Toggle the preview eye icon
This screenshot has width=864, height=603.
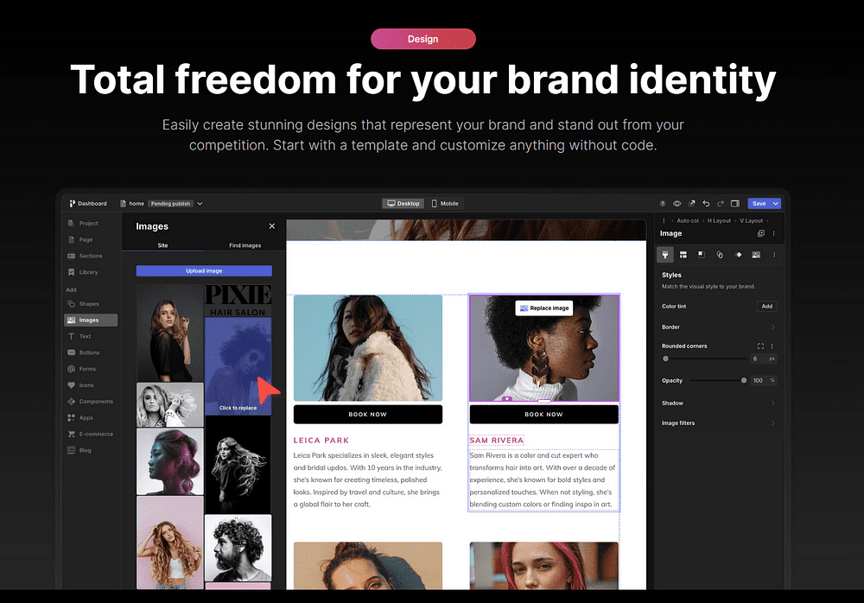point(677,203)
